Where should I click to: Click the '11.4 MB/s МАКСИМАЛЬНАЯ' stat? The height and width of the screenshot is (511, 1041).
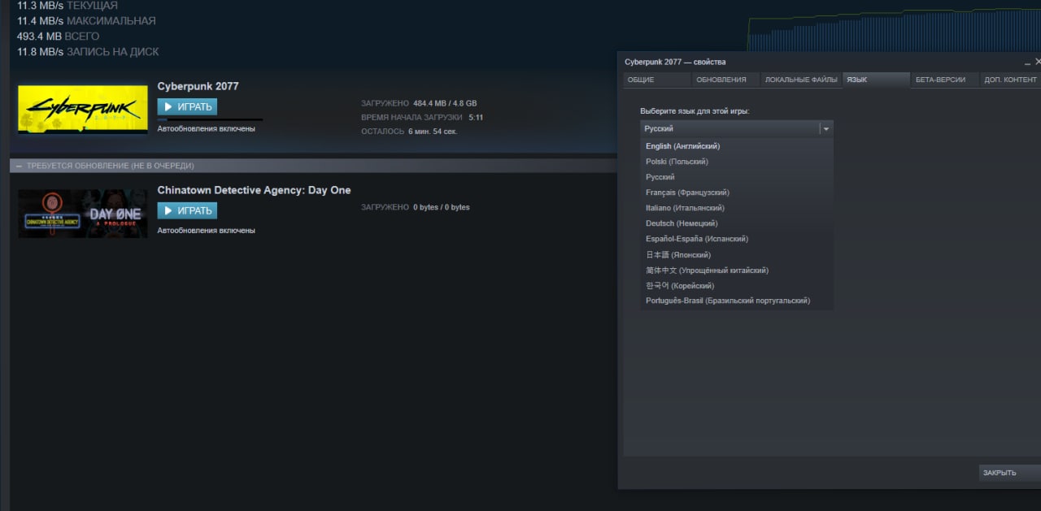tap(86, 21)
